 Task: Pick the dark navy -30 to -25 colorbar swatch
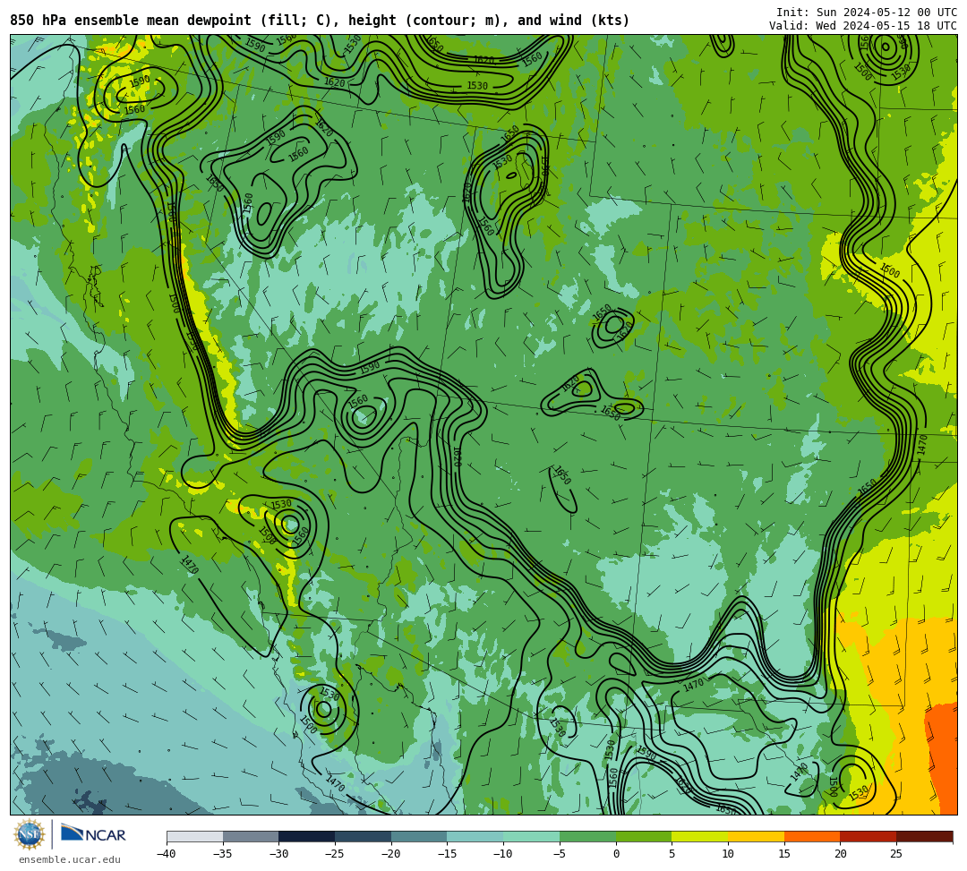coord(307,836)
